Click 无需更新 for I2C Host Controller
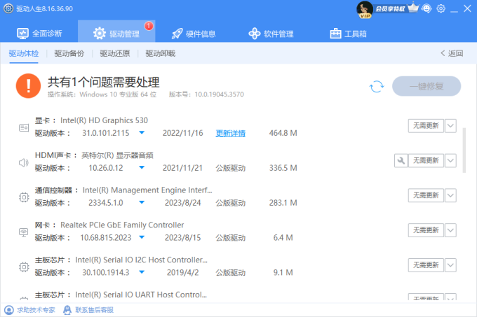 point(426,265)
